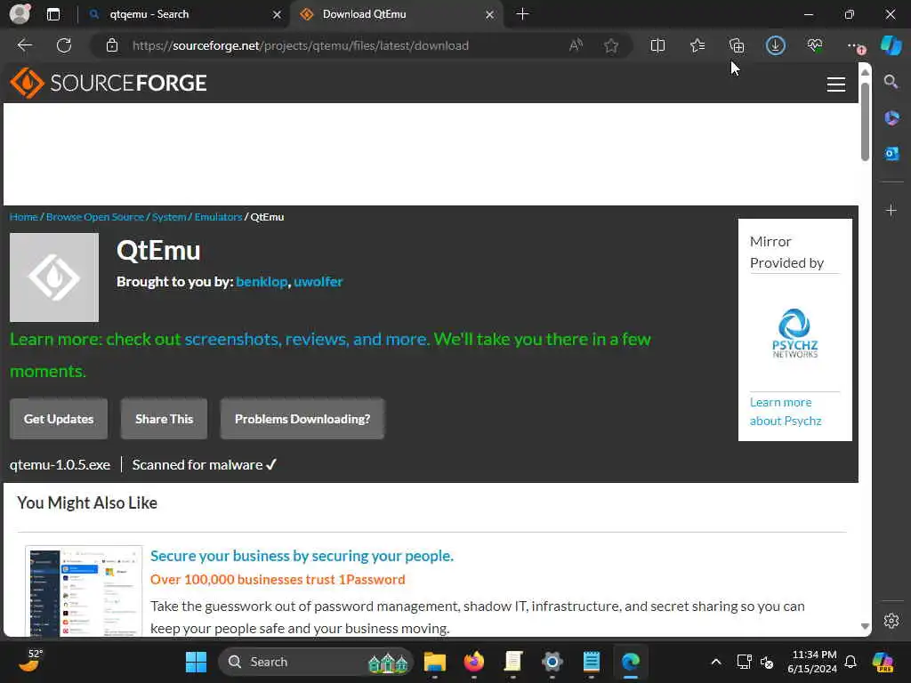This screenshot has height=683, width=911.
Task: Open Browse Open Source breadcrumb
Action: [x=94, y=217]
